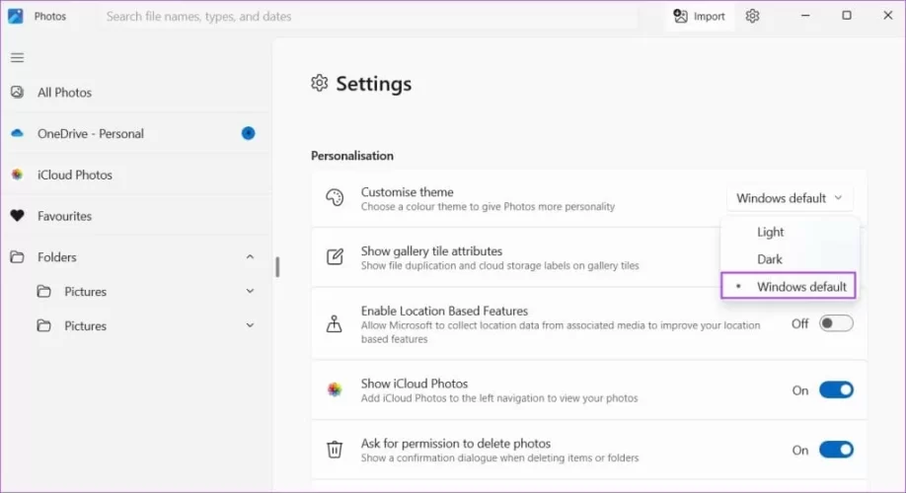Click the Customise theme palette icon

pos(335,198)
